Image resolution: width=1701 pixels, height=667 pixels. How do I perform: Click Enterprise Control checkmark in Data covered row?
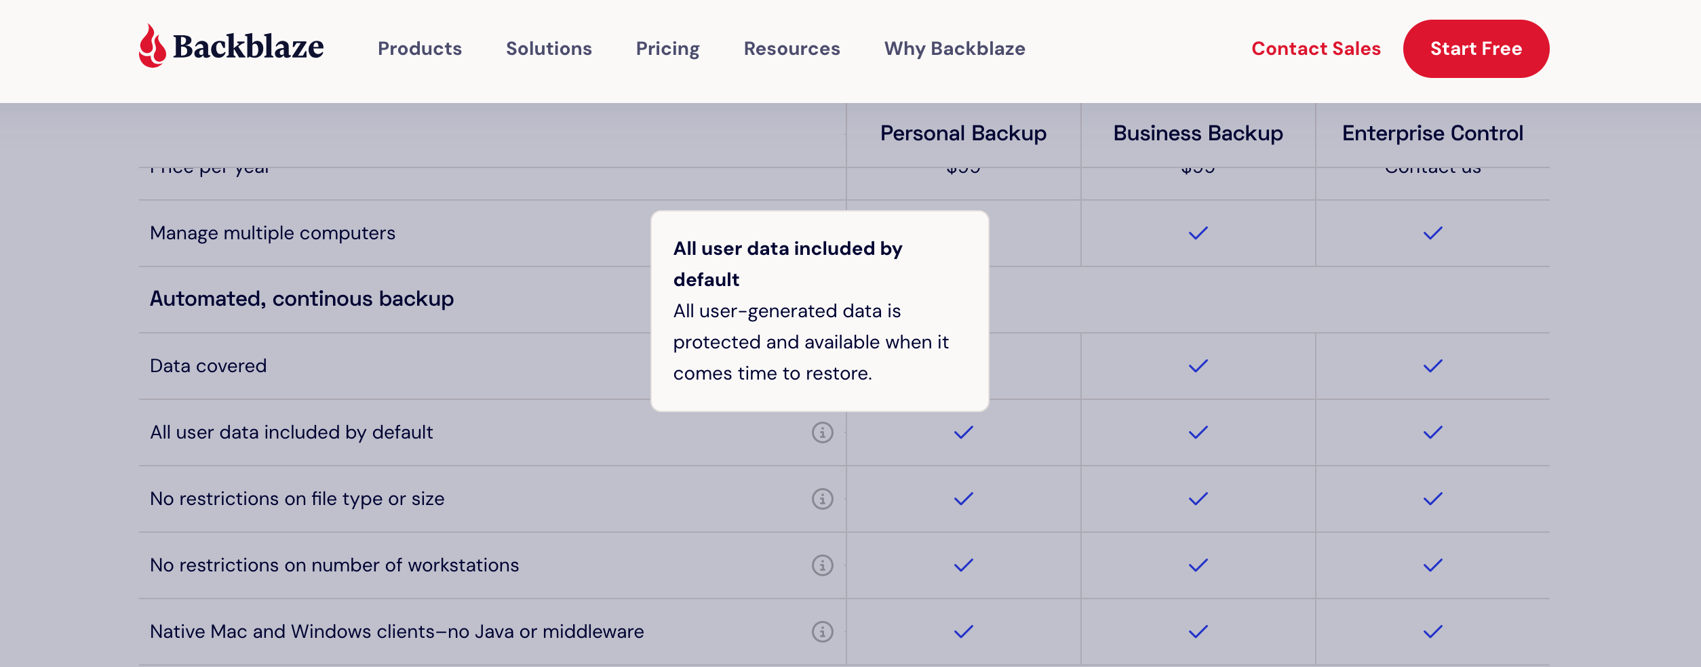pos(1432,366)
